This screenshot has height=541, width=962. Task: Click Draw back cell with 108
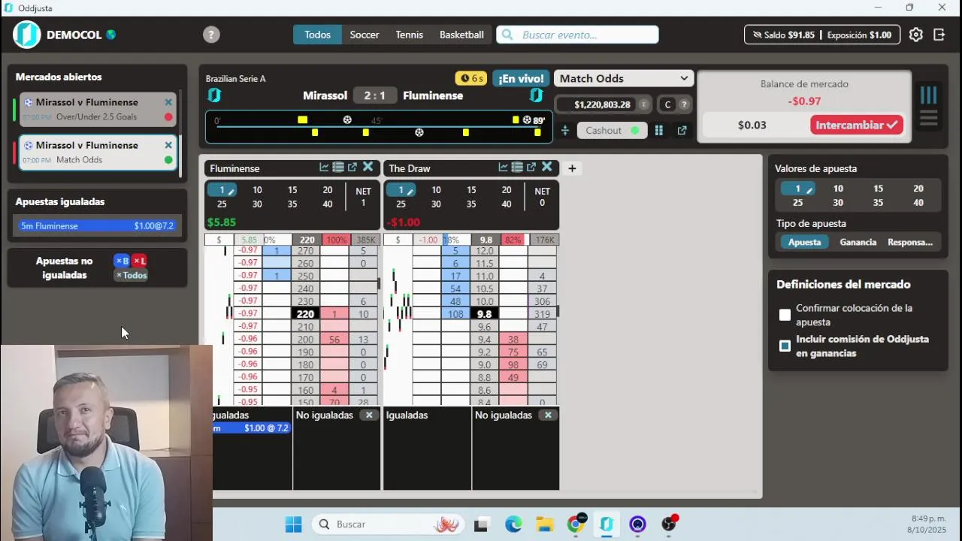click(x=455, y=314)
